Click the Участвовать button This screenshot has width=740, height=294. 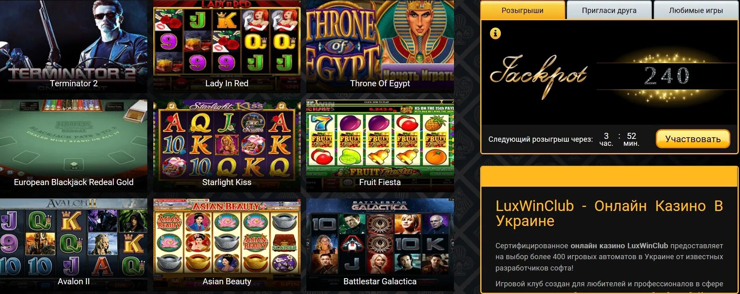tap(693, 139)
